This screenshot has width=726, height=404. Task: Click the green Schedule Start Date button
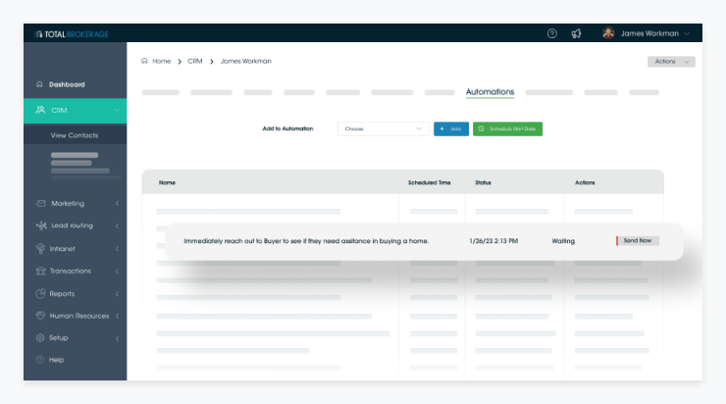pos(507,128)
